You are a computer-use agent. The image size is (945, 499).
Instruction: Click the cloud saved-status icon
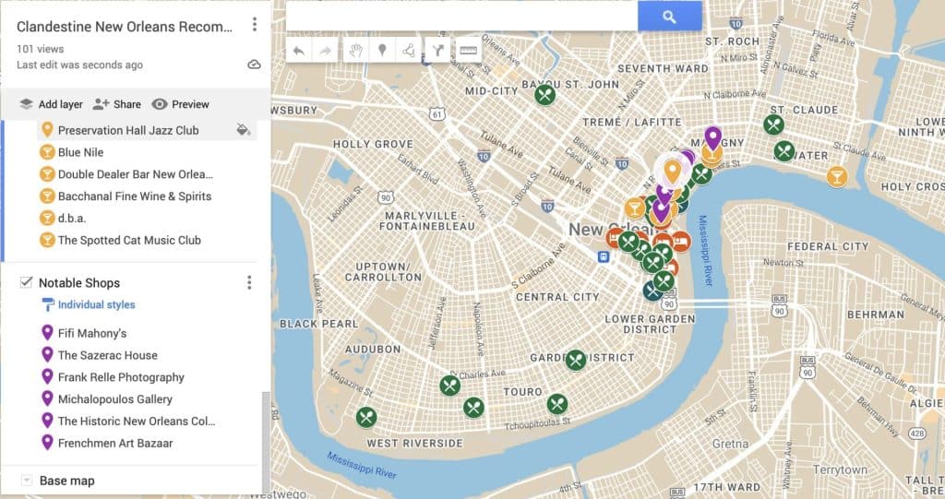(x=255, y=65)
